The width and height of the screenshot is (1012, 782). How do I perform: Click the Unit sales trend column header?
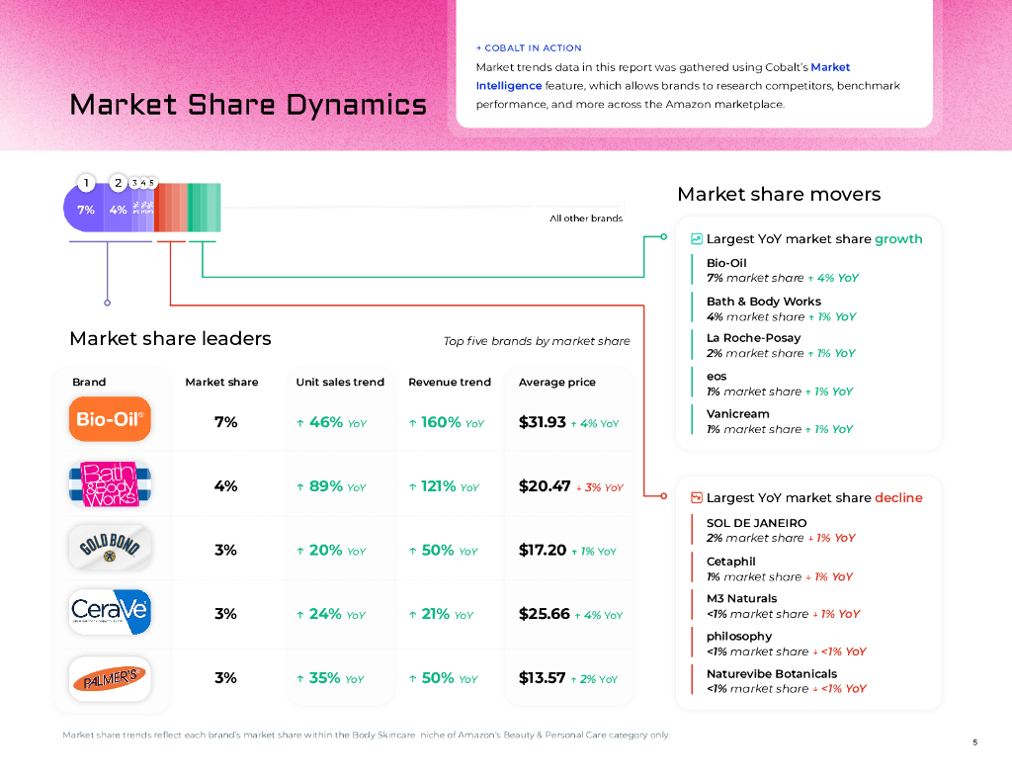339,382
